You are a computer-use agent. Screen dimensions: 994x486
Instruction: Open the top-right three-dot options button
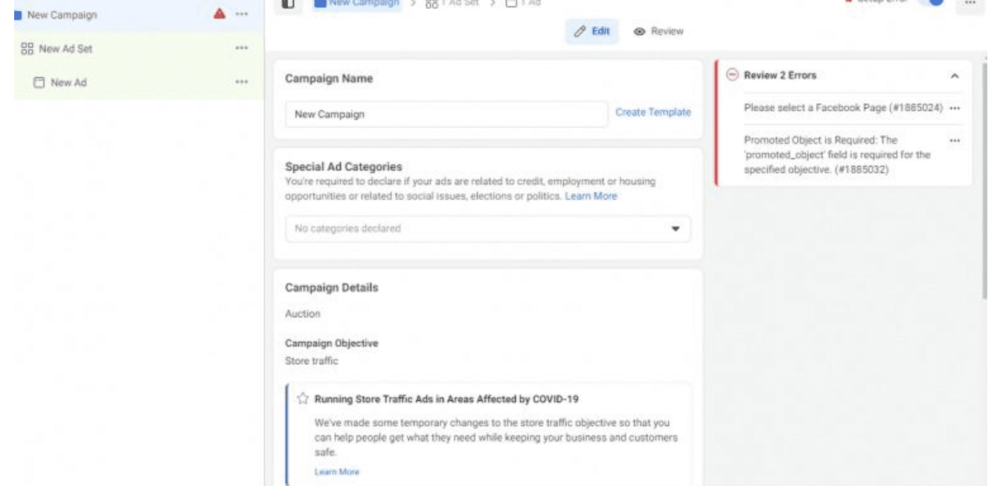pyautogui.click(x=969, y=4)
